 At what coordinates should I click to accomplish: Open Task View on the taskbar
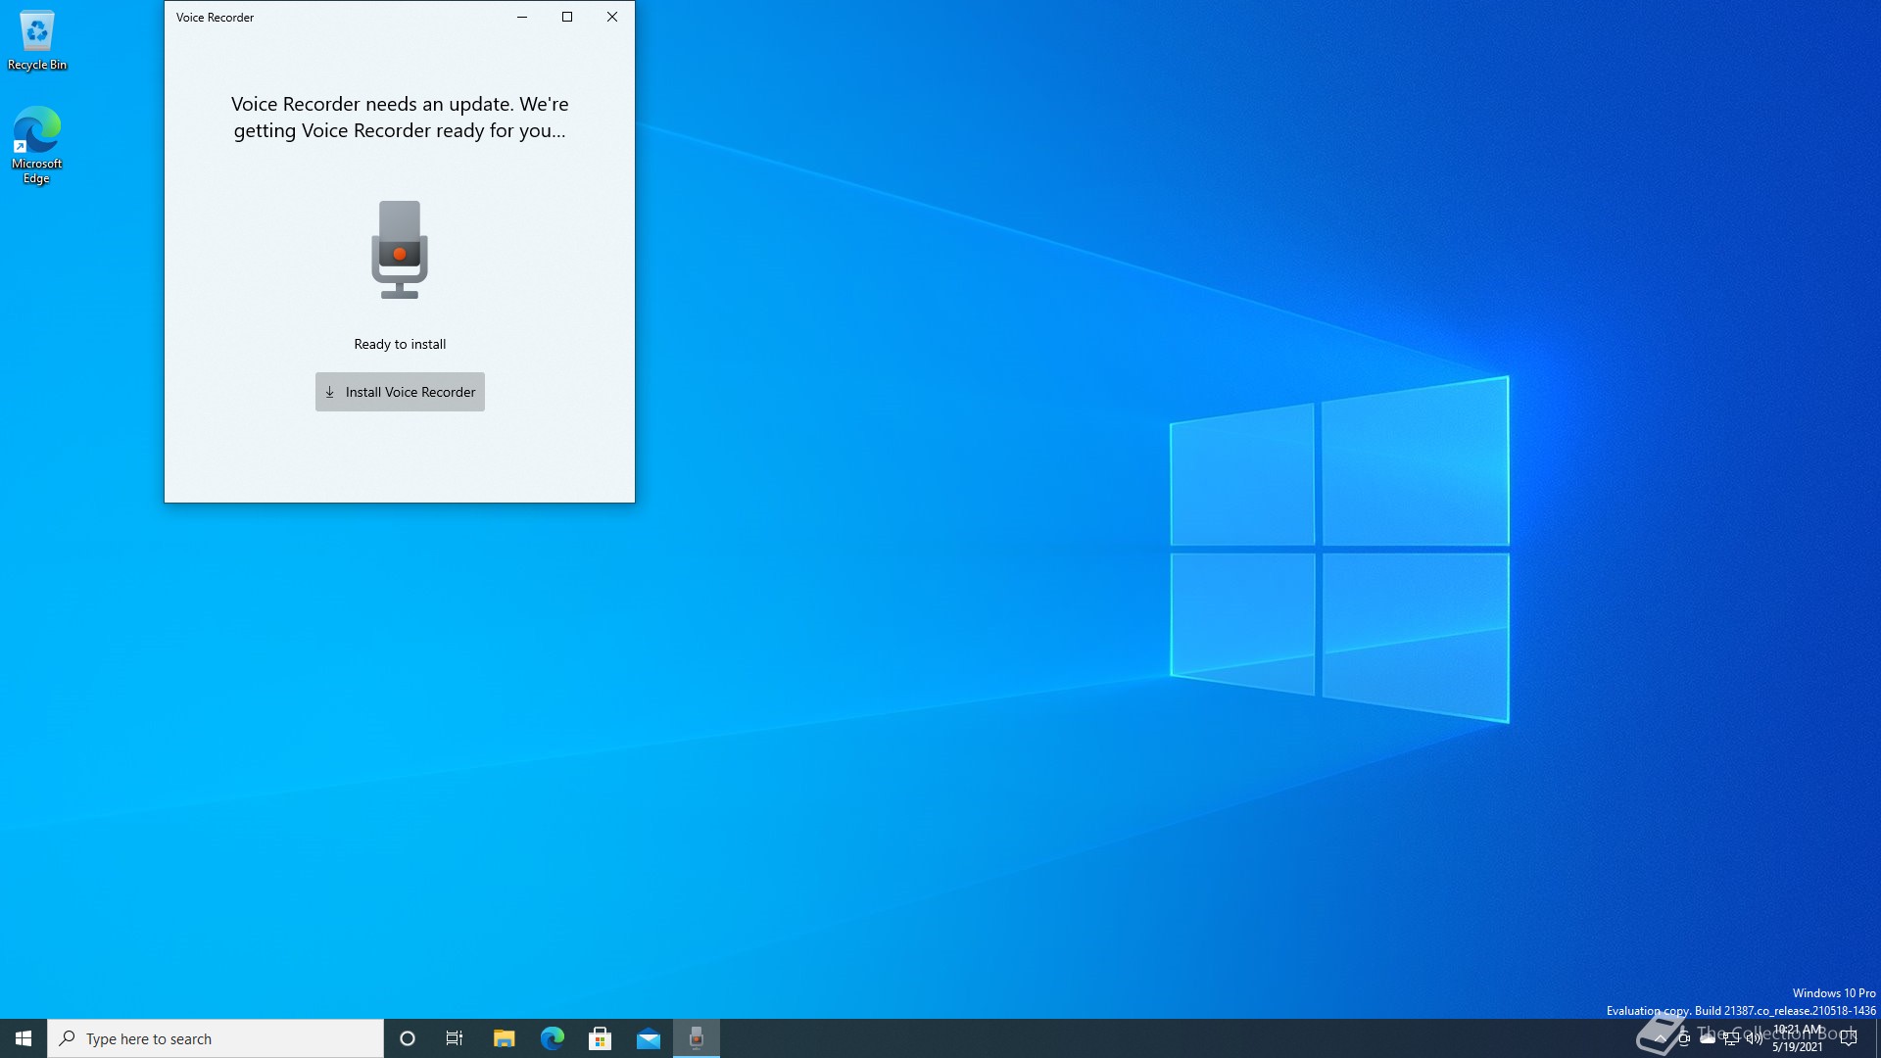coord(455,1038)
